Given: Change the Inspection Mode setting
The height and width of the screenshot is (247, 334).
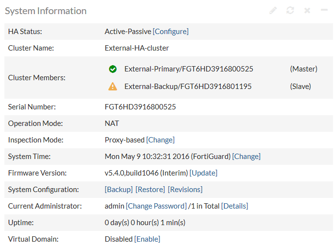Looking at the screenshot, I should coord(160,140).
